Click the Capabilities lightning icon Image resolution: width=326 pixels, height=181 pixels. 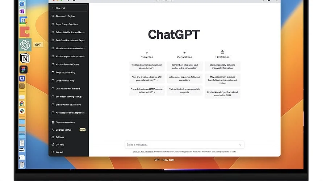click(185, 52)
